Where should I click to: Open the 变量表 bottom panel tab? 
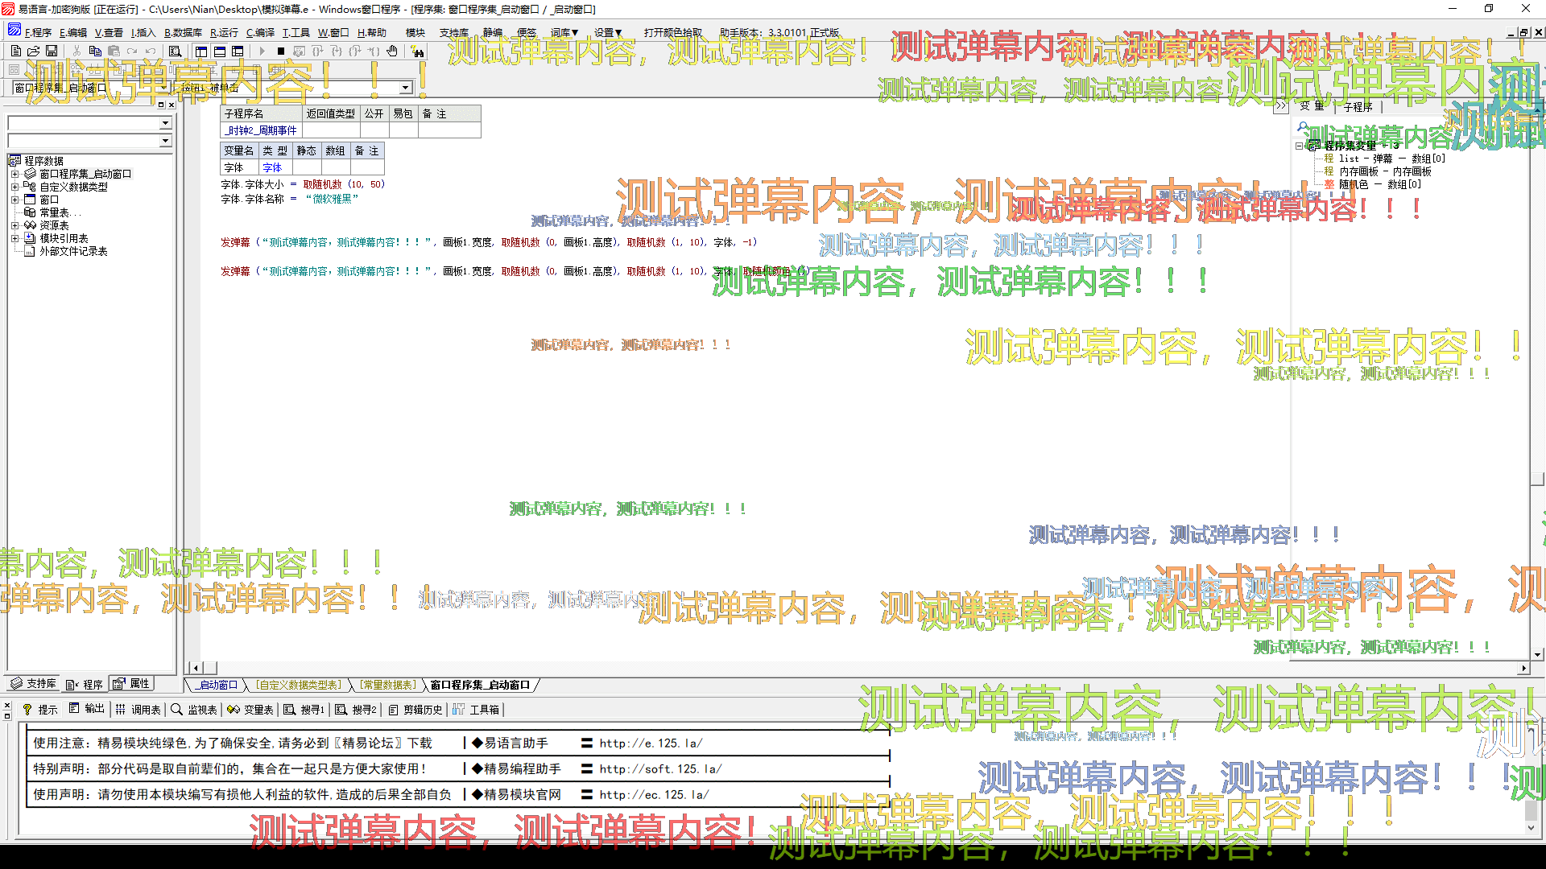pyautogui.click(x=250, y=709)
